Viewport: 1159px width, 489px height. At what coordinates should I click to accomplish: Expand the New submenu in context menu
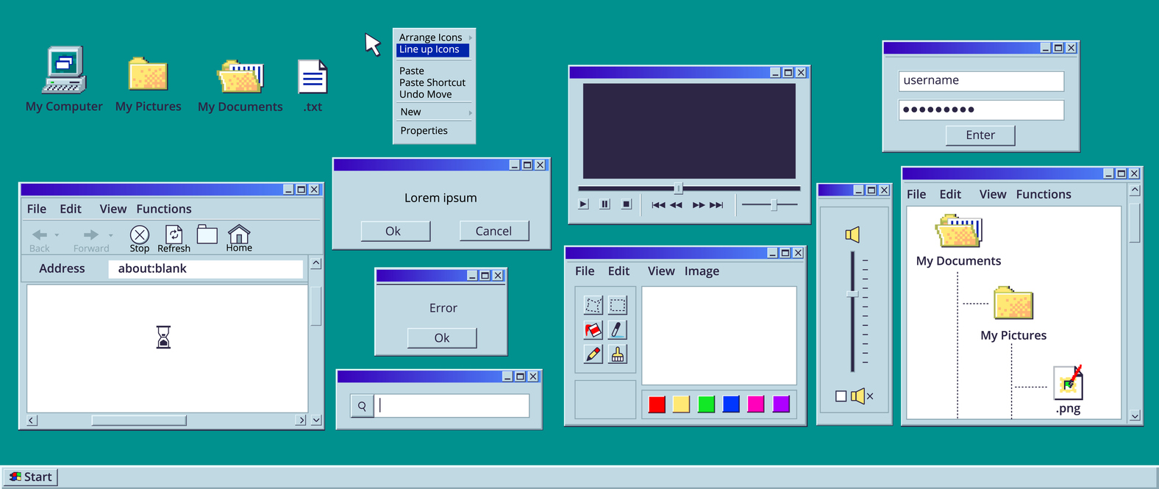click(x=434, y=112)
